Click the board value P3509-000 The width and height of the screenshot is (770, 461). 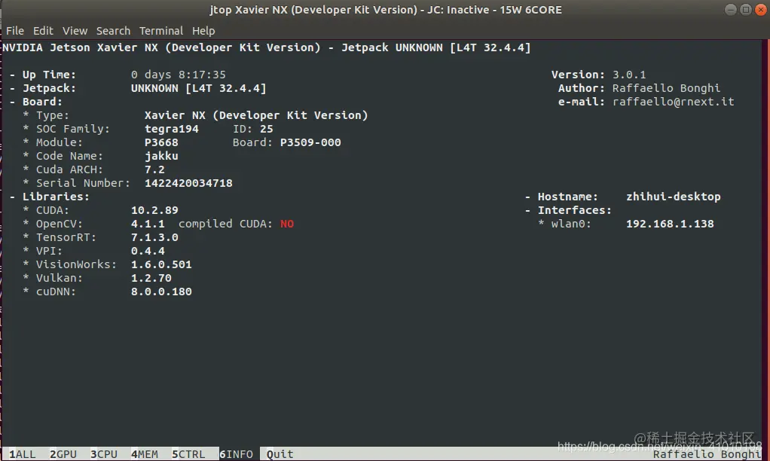click(310, 142)
